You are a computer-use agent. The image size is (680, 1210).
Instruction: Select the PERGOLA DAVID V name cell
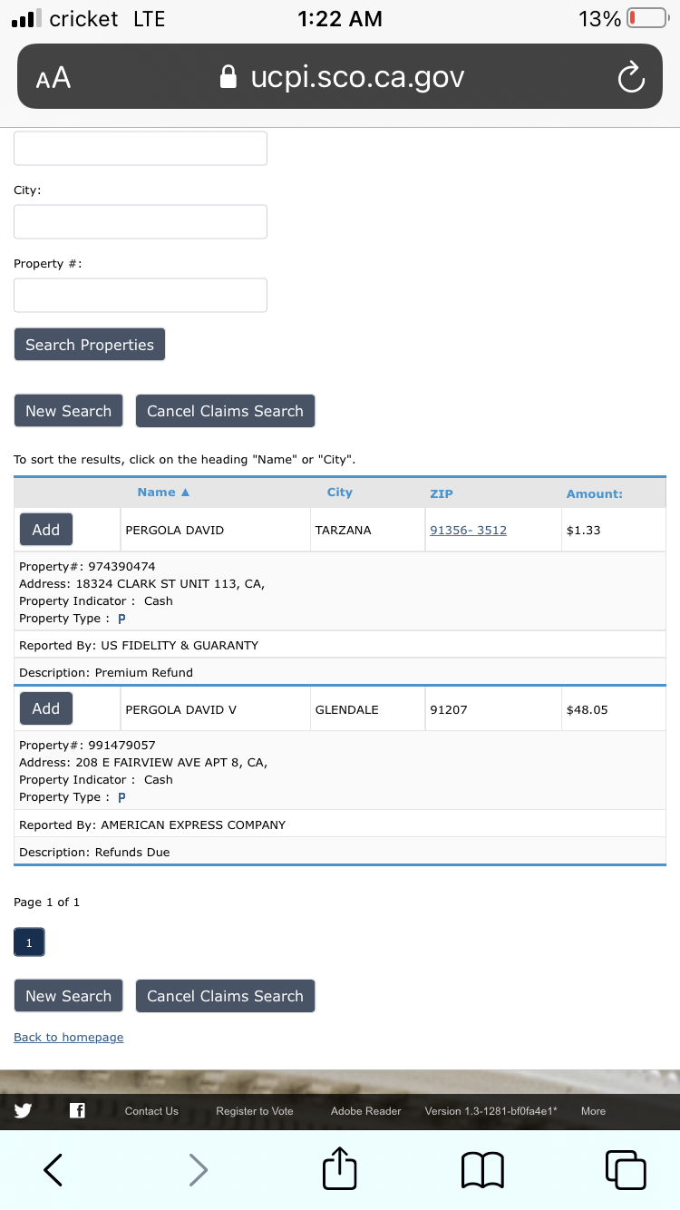click(214, 709)
